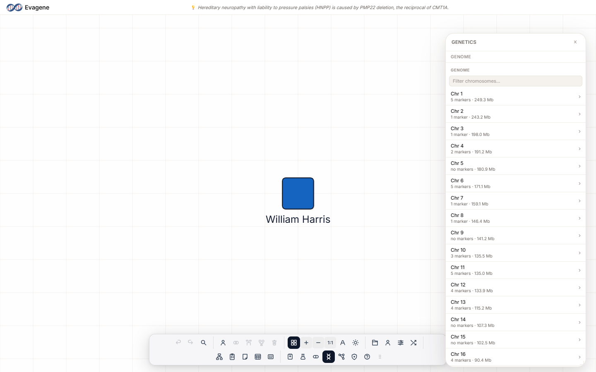Click the lab flask icon
This screenshot has width=596, height=372.
303,357
